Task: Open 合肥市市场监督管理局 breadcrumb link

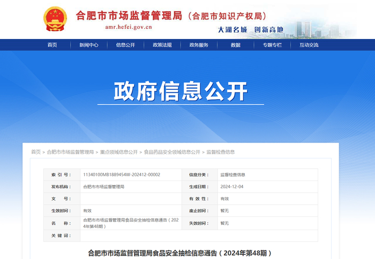Action: (x=70, y=152)
